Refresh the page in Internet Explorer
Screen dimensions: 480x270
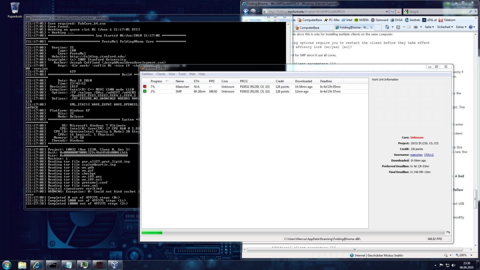(392, 12)
